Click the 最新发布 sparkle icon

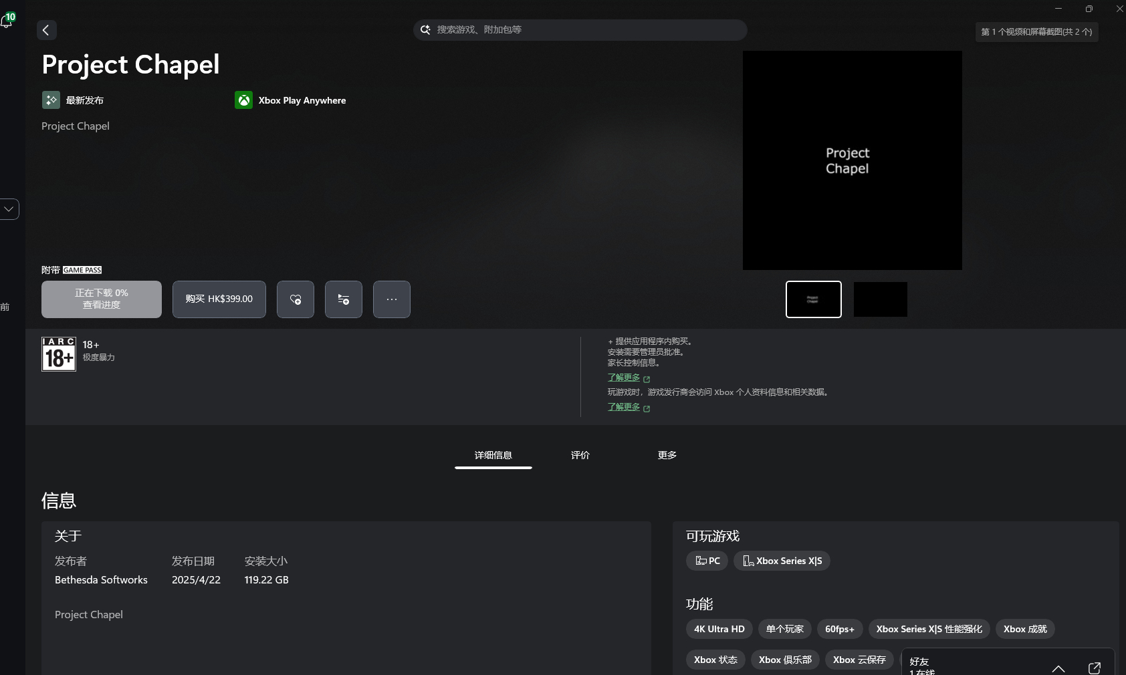51,100
